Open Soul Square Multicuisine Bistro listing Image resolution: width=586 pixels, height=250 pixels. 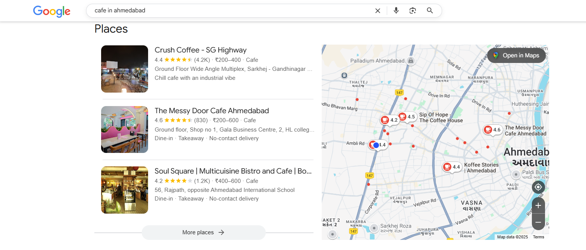233,171
